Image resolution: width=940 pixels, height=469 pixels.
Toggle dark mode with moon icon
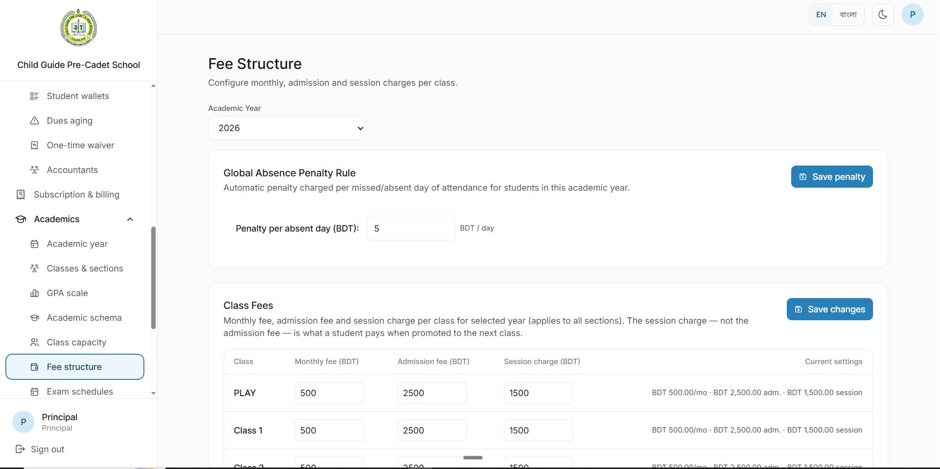883,15
